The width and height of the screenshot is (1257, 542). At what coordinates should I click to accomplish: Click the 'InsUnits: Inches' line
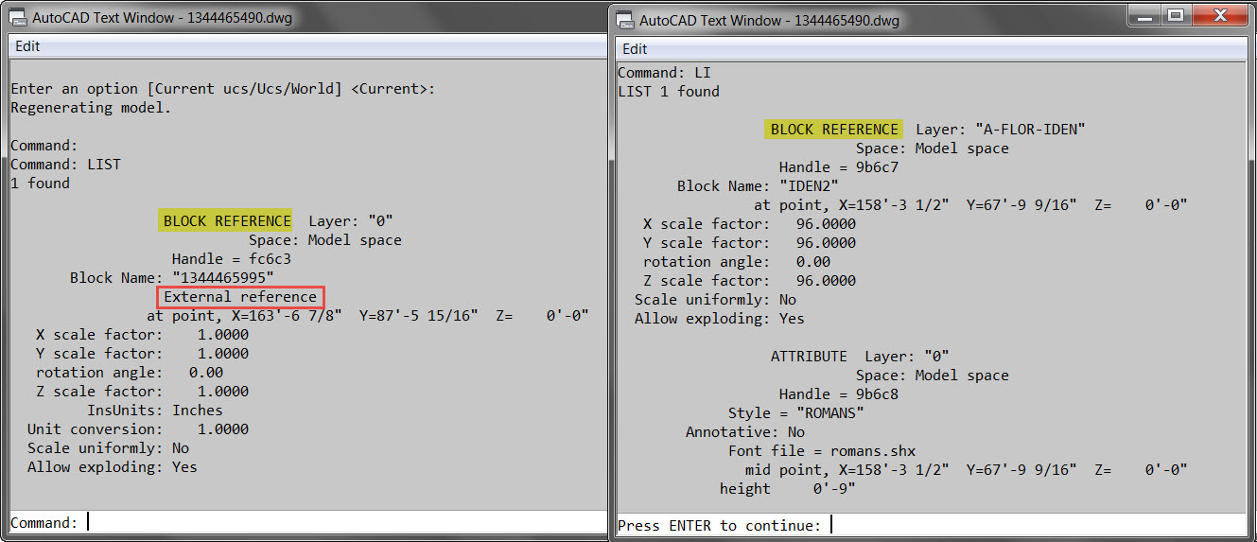[x=155, y=411]
